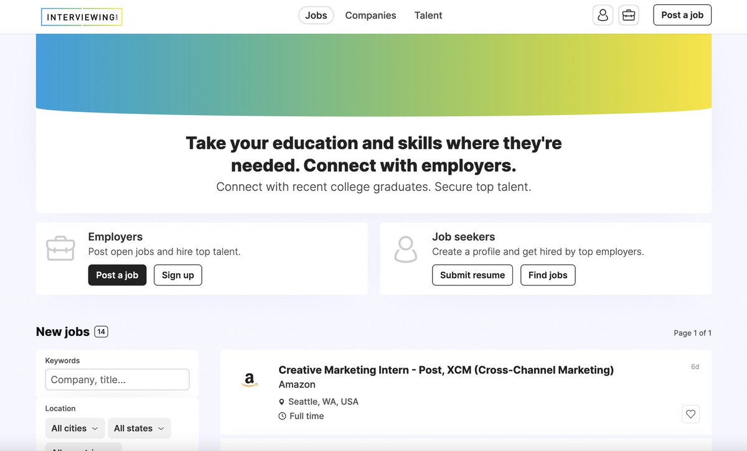Open the Interviewing logo home link

point(82,17)
